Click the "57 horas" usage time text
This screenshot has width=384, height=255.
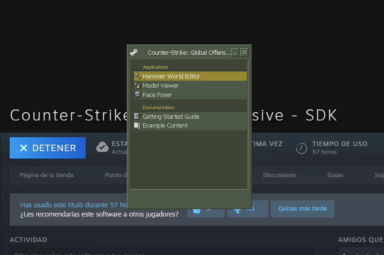[x=324, y=152]
